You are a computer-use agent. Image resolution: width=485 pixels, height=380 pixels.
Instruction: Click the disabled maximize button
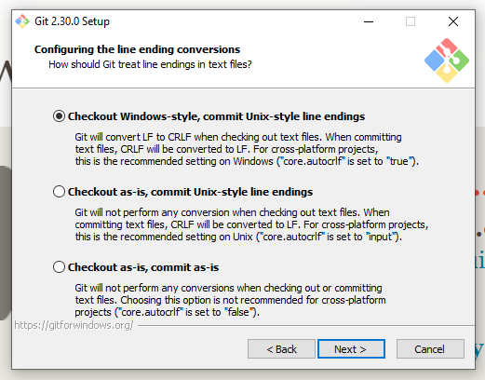coord(411,21)
